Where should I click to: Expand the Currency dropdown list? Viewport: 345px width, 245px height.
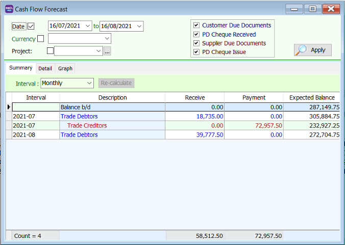(x=107, y=38)
